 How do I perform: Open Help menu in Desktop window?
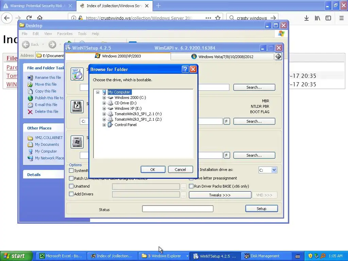pyautogui.click(x=95, y=34)
